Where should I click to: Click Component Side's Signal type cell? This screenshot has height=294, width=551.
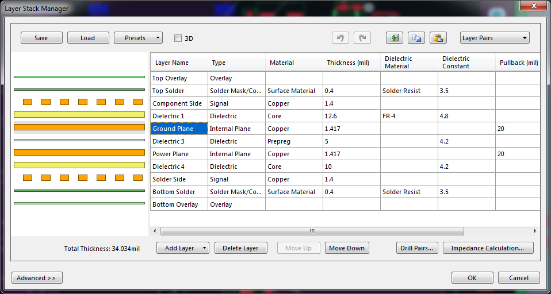[236, 103]
